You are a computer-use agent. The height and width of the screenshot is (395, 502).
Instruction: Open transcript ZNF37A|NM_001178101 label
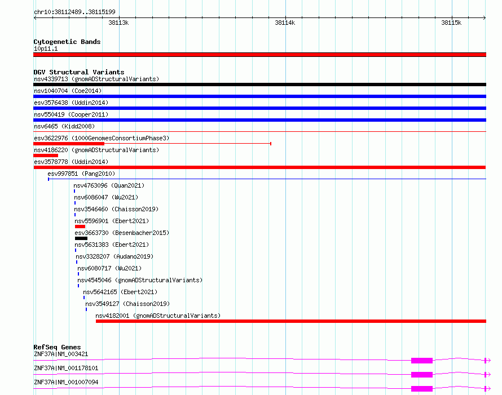pos(66,368)
